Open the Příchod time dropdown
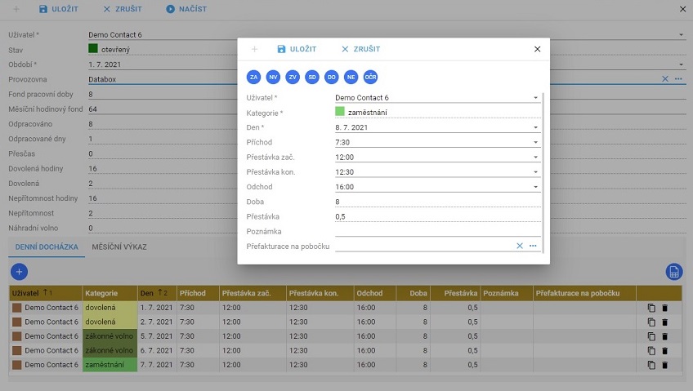This screenshot has width=693, height=391. (x=536, y=142)
